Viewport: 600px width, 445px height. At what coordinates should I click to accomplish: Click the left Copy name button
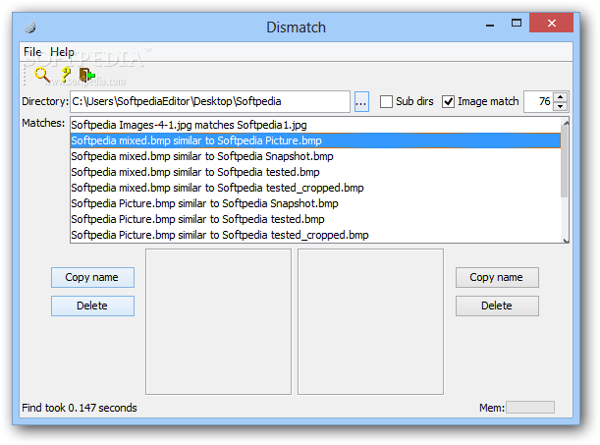[x=92, y=277]
